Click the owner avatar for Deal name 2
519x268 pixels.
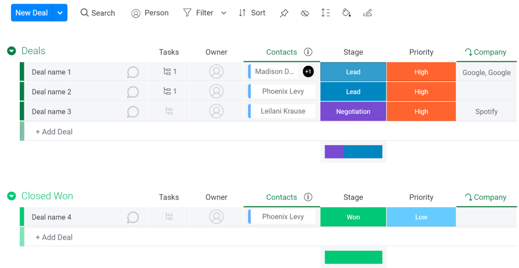tap(216, 91)
